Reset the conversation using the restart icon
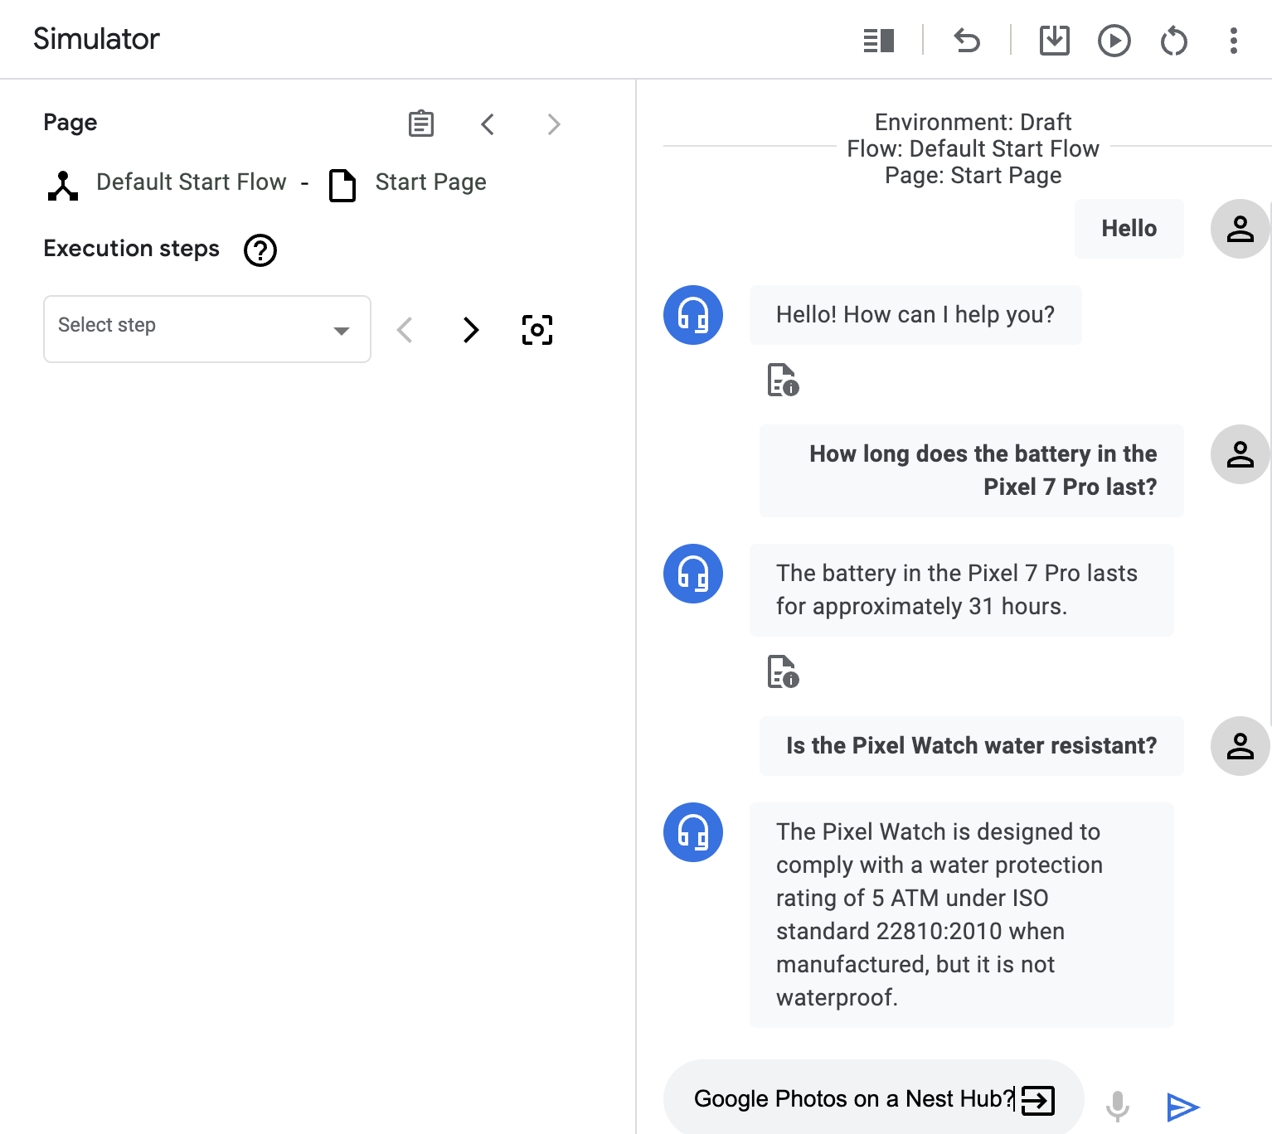This screenshot has height=1134, width=1272. (x=1173, y=40)
